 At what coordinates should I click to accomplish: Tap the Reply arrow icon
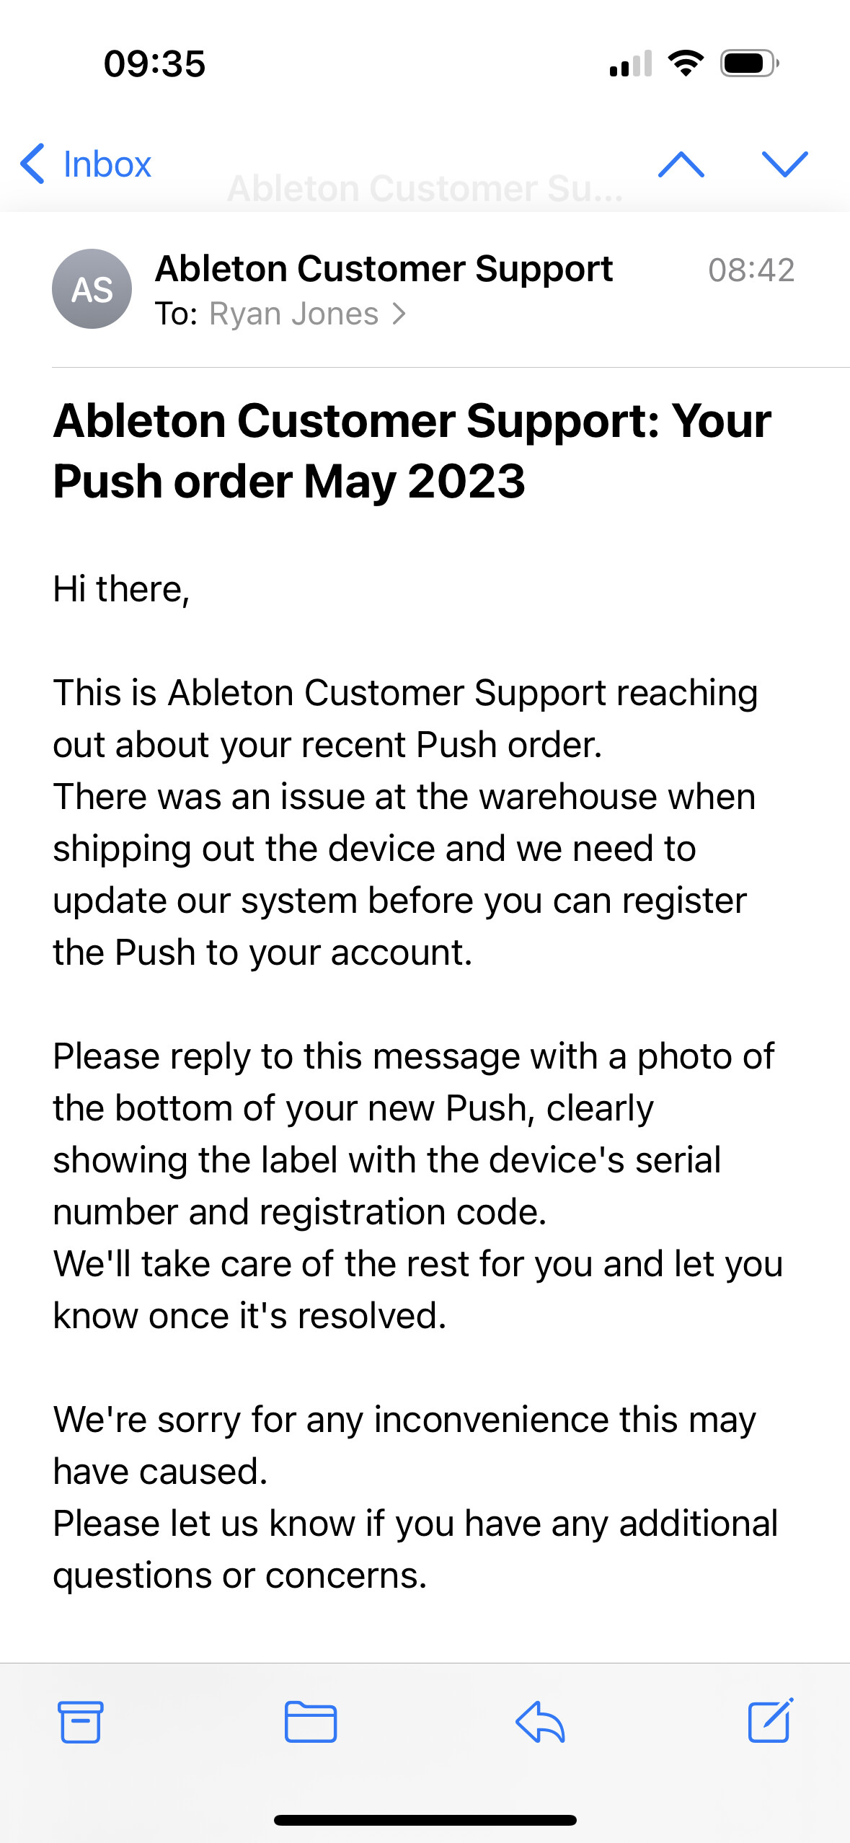point(540,1722)
